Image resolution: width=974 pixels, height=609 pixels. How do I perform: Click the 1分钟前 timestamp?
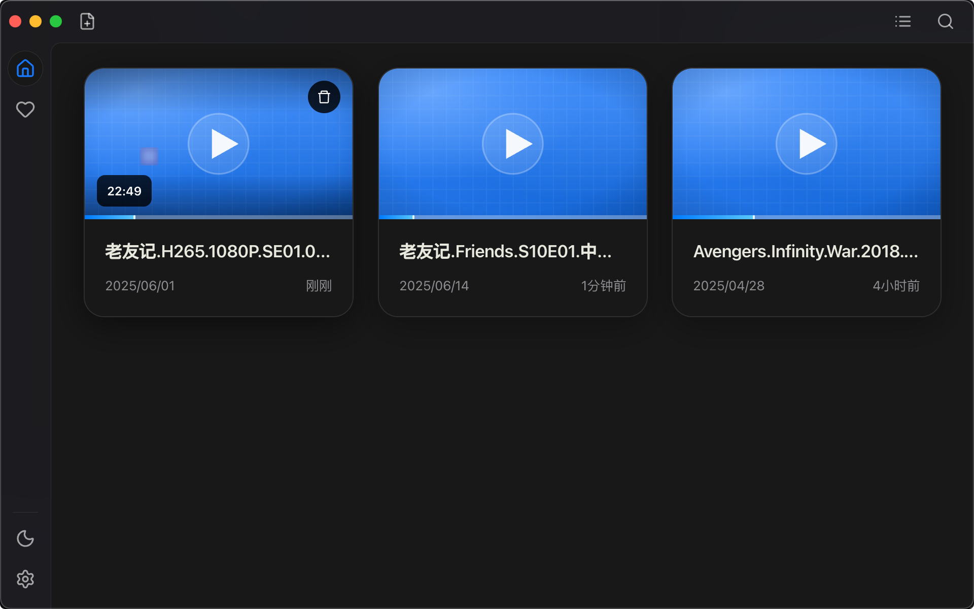pyautogui.click(x=604, y=286)
